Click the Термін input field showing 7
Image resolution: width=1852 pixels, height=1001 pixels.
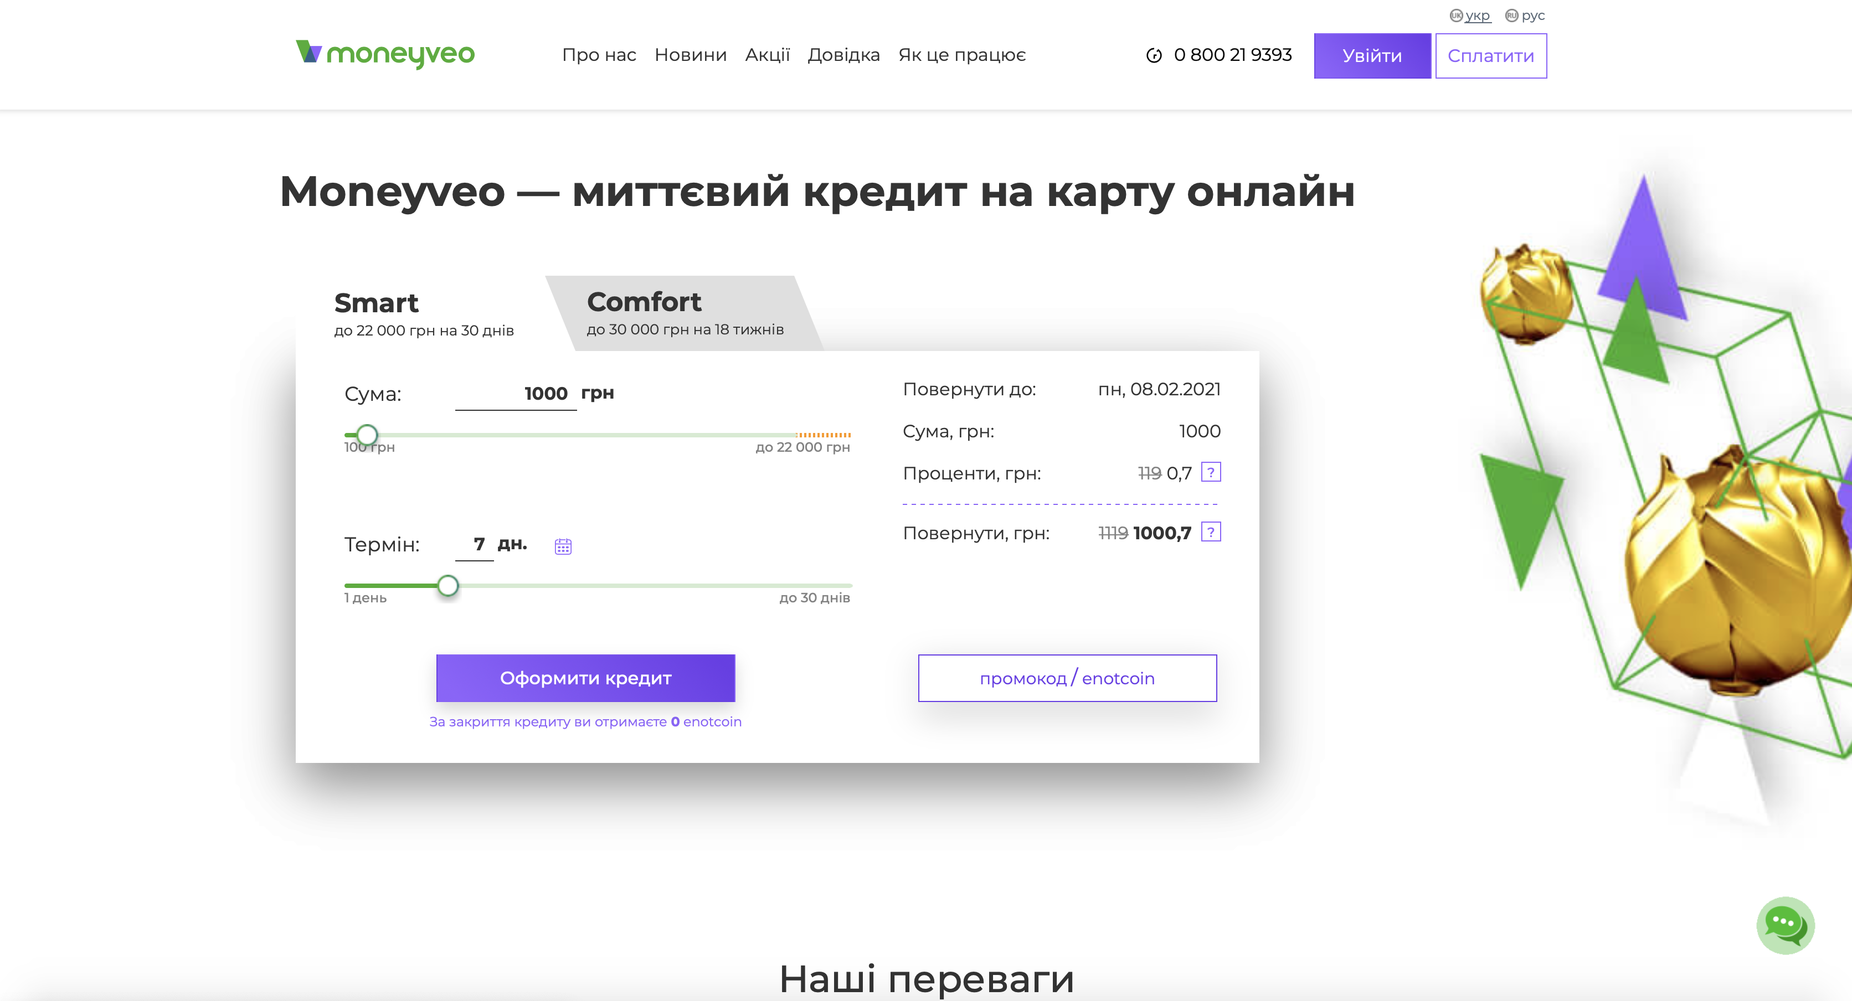pos(475,544)
